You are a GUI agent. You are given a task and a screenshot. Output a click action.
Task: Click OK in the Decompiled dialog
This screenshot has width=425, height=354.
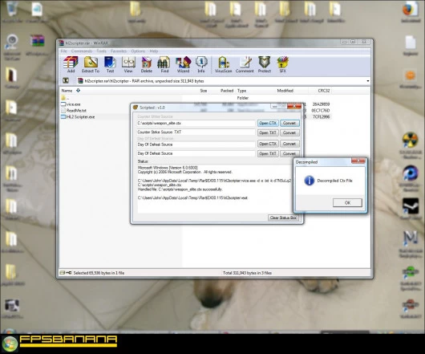[347, 202]
